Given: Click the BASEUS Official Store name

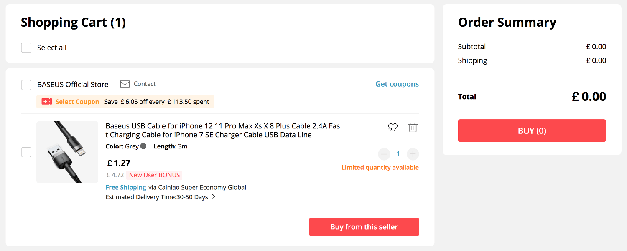Looking at the screenshot, I should (73, 85).
